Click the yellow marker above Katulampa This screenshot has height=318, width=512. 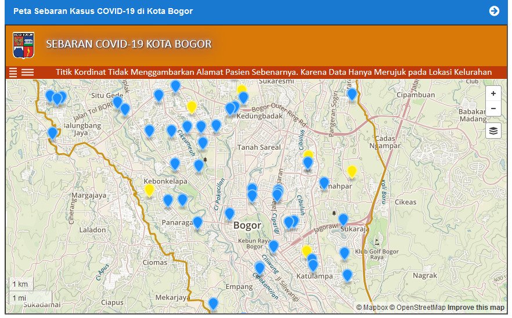(x=307, y=251)
